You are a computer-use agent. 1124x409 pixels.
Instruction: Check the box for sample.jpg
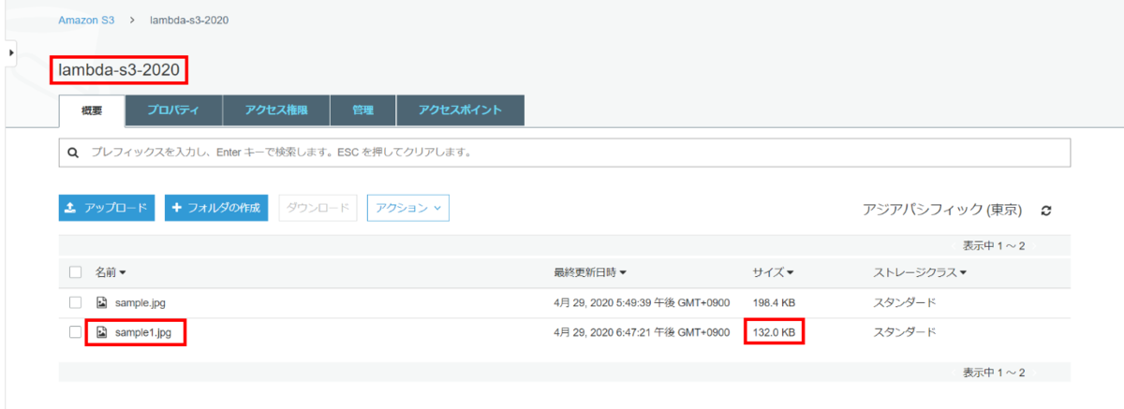(76, 303)
